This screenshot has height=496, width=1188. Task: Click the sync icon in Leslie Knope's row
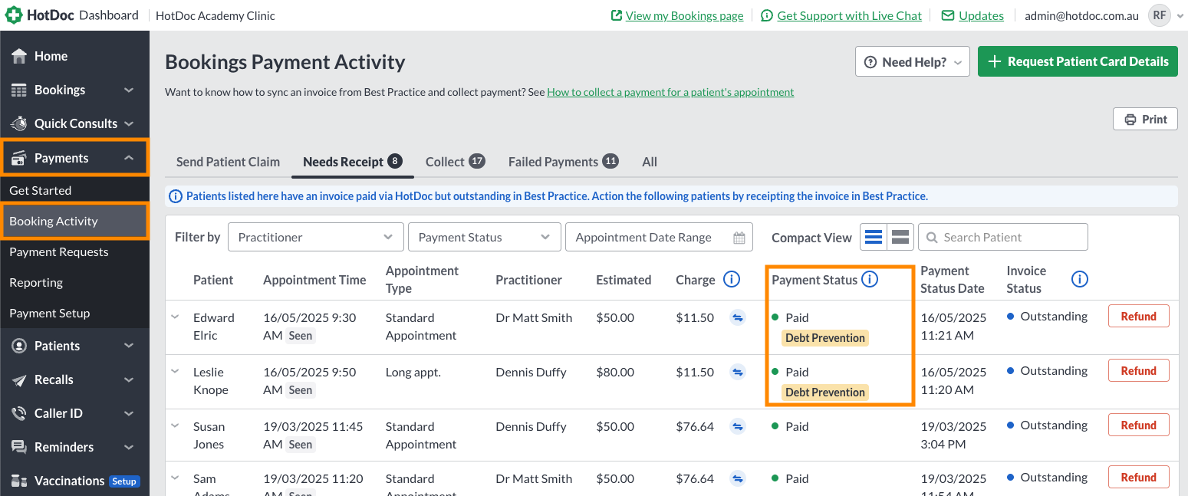pyautogui.click(x=738, y=372)
